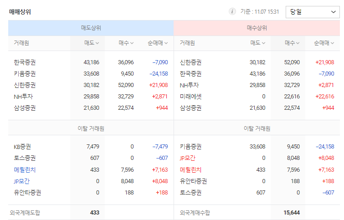The image size is (344, 220).
Task: Click 키움증권 in the 매수 이탈 list
Action: (190, 147)
